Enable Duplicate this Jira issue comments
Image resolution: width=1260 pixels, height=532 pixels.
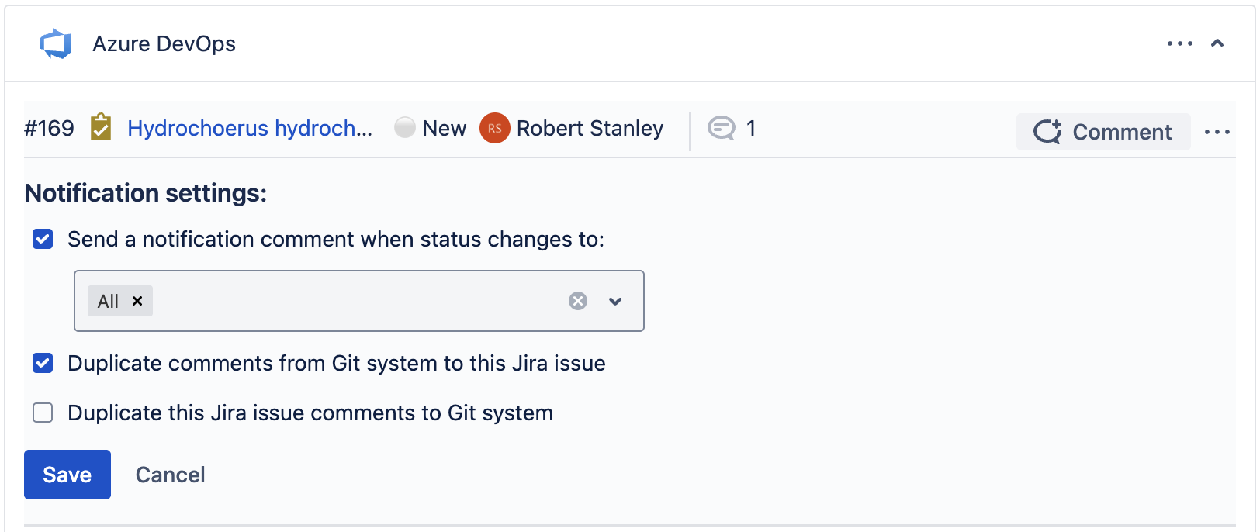[43, 413]
